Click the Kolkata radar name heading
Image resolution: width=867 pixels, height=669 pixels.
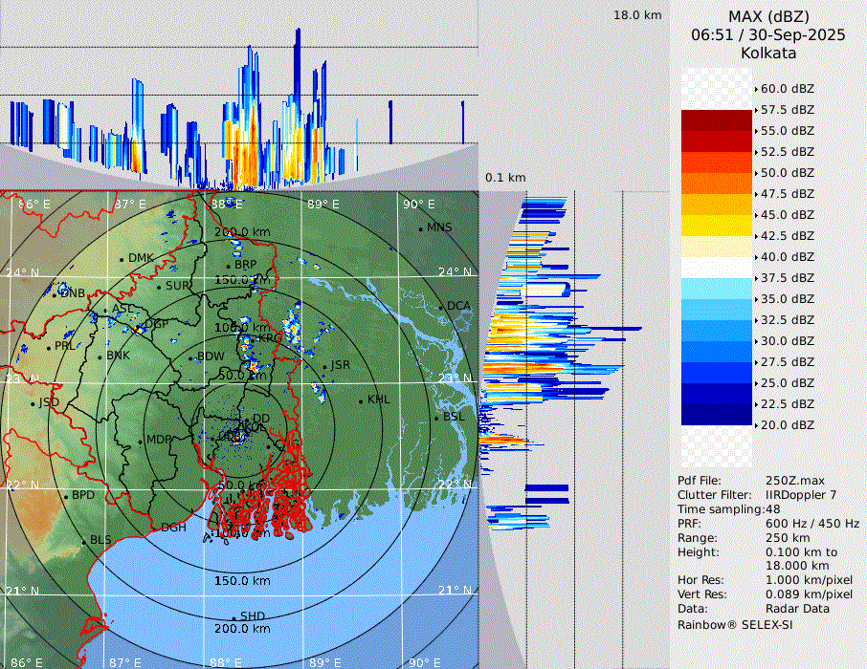[x=767, y=53]
